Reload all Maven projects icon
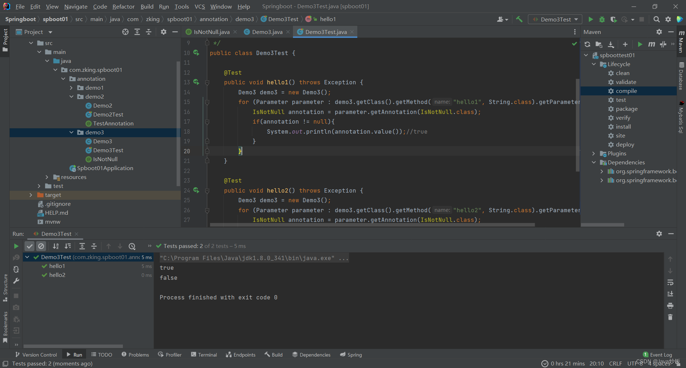Screen dimensions: 686x368 pos(587,44)
